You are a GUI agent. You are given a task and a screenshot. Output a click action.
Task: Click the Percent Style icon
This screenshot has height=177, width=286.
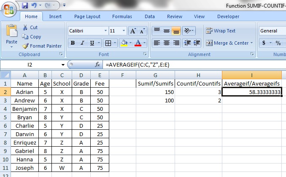pos(278,43)
